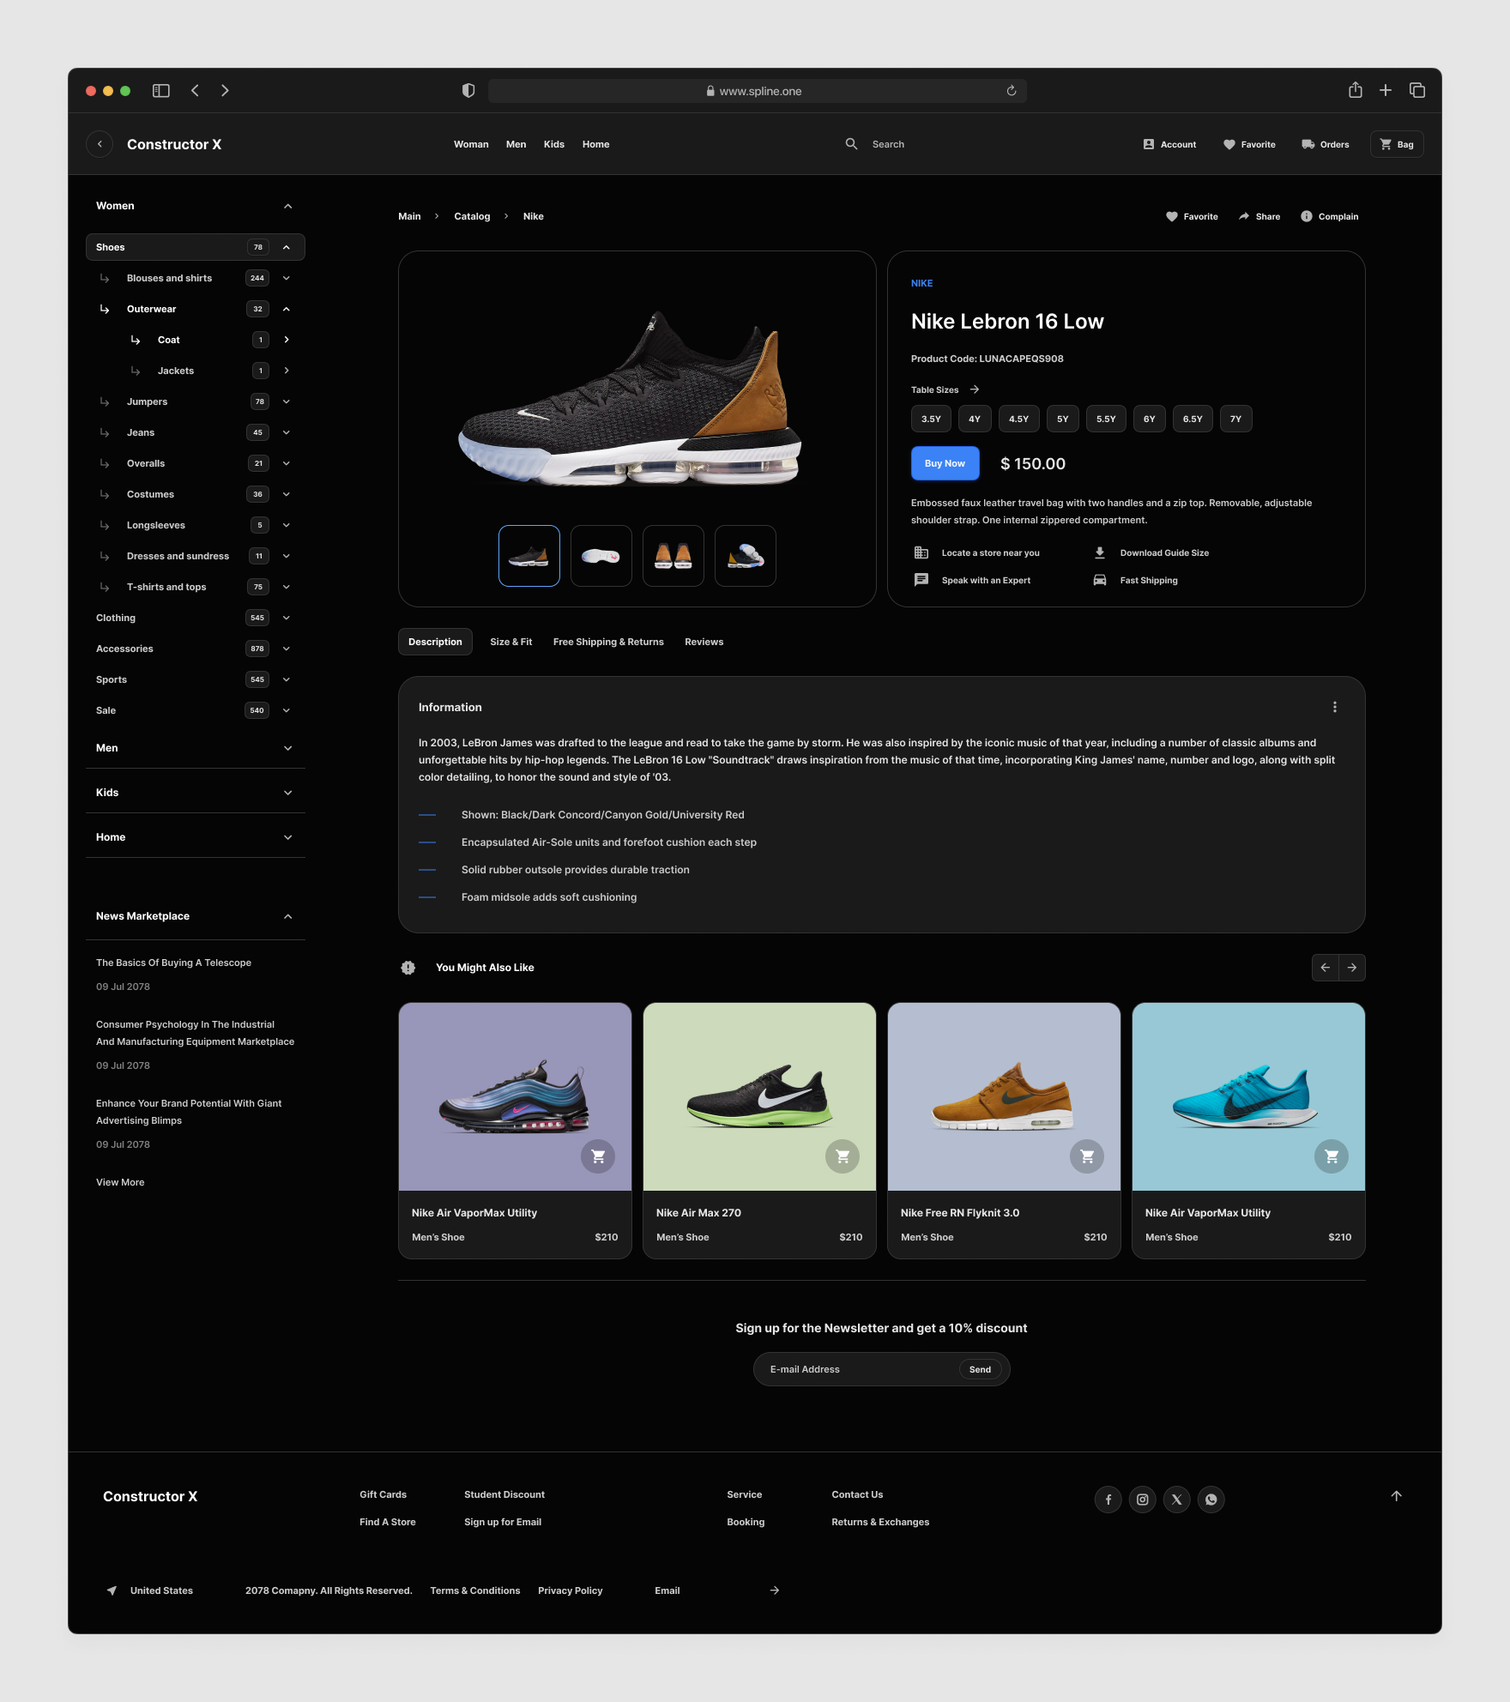Screen dimensions: 1510x1702
Task: Expand the Men section
Action: coord(288,748)
